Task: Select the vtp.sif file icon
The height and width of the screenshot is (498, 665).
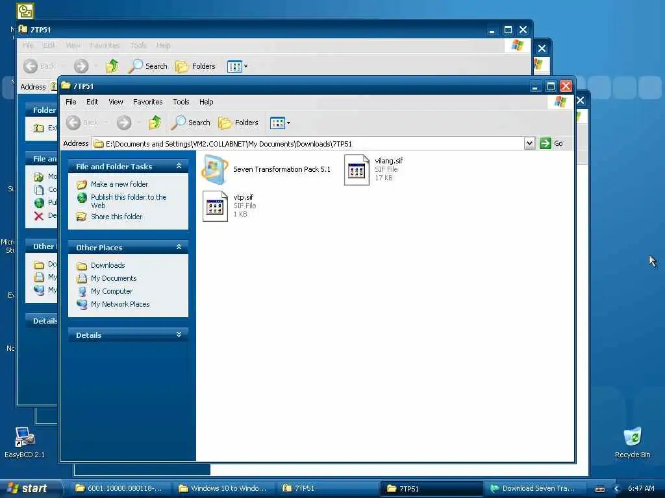Action: point(215,206)
